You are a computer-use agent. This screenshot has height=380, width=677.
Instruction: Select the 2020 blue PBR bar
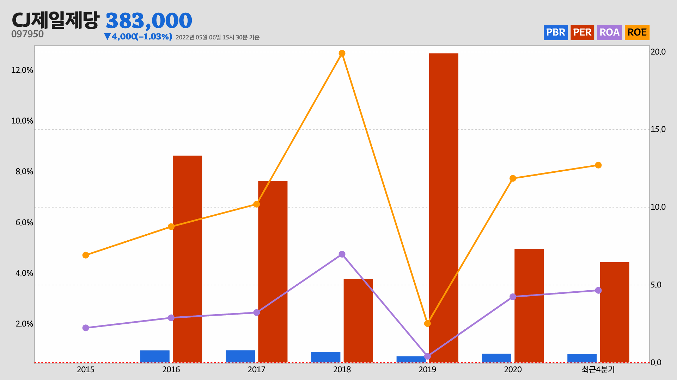tap(496, 358)
